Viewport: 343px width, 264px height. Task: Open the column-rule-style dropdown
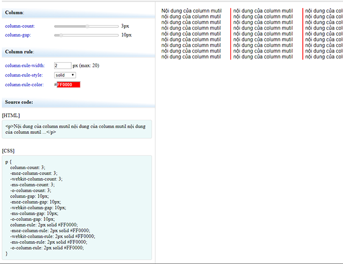click(65, 75)
